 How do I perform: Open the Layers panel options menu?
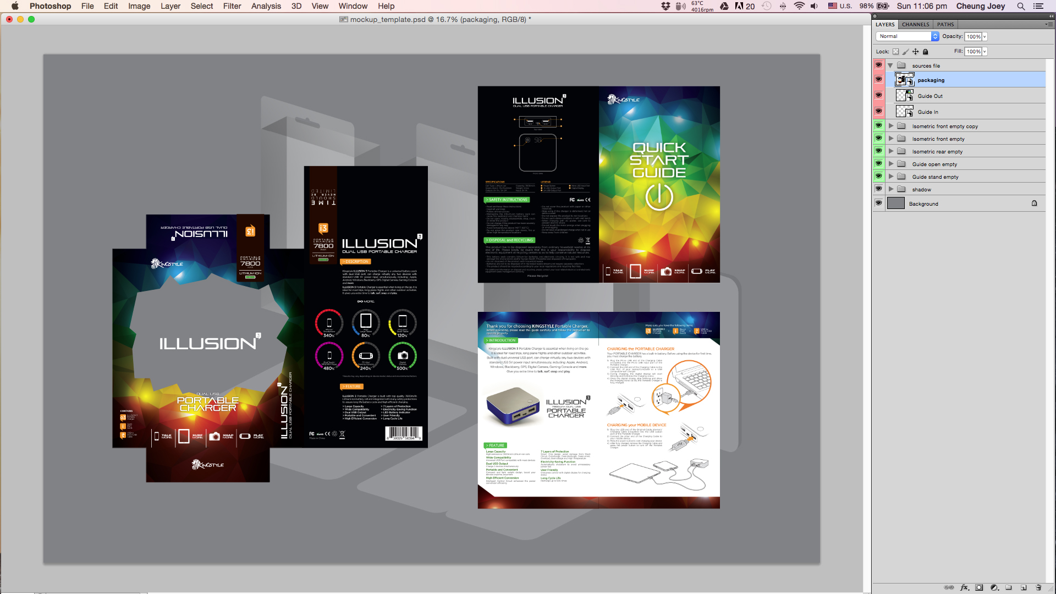tap(1049, 24)
